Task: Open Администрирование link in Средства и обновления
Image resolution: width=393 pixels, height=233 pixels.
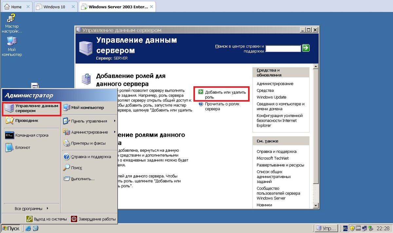Action: tap(275, 84)
